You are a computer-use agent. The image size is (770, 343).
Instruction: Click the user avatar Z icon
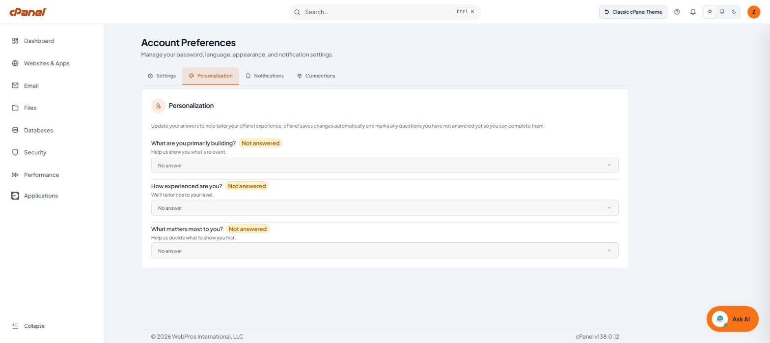click(x=754, y=12)
